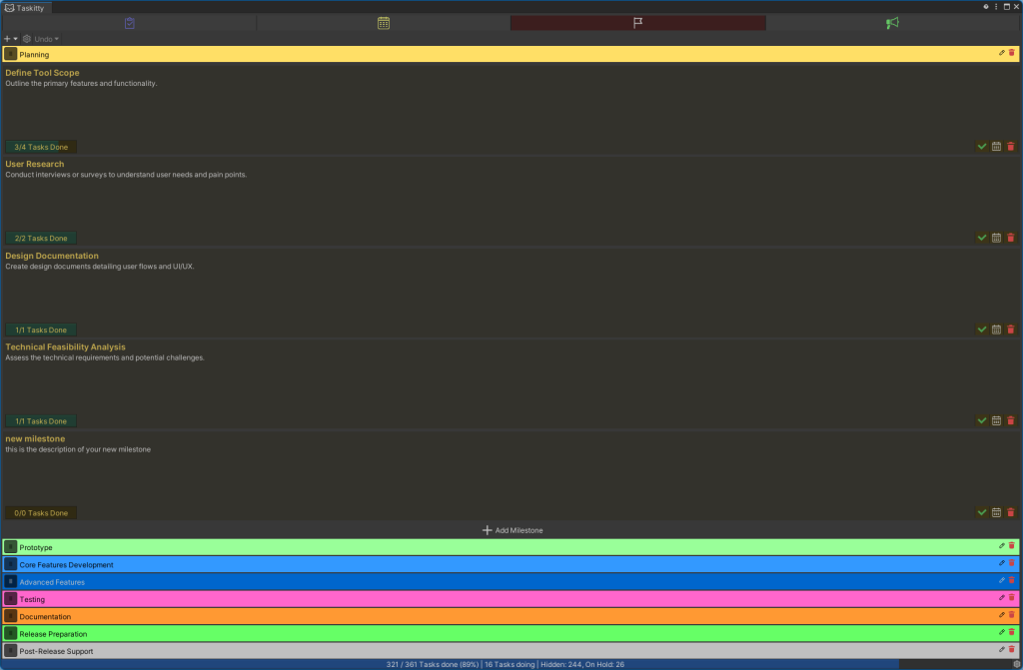
Task: Delete the Planning group with trash icon
Action: coord(1011,53)
